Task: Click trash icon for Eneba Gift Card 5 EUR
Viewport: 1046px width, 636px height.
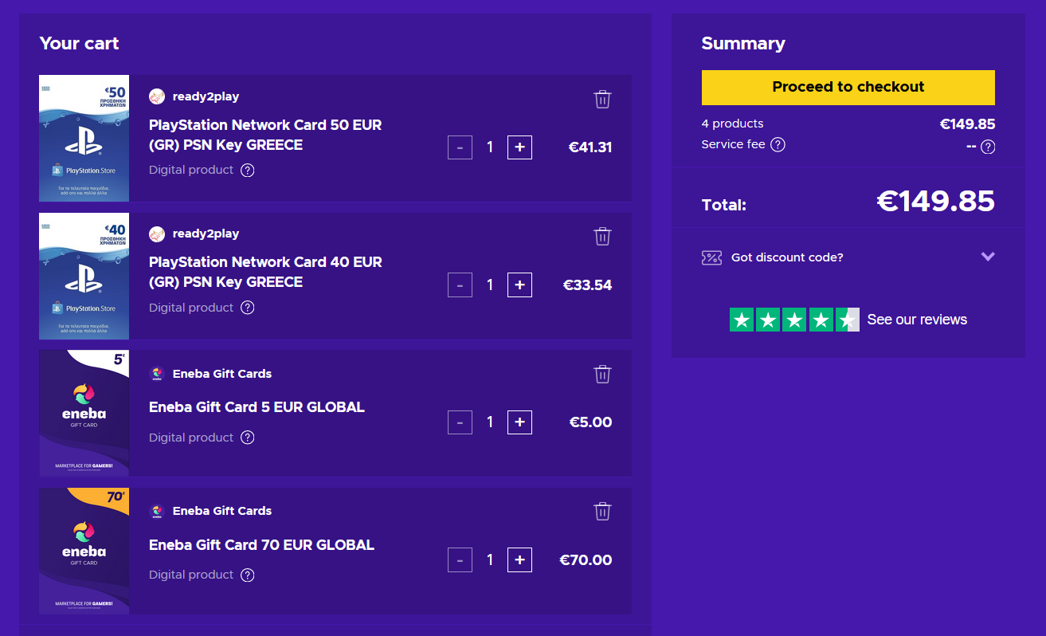Action: [602, 374]
